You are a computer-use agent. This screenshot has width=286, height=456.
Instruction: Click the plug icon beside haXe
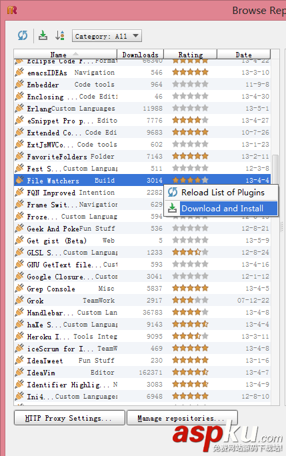coord(19,324)
